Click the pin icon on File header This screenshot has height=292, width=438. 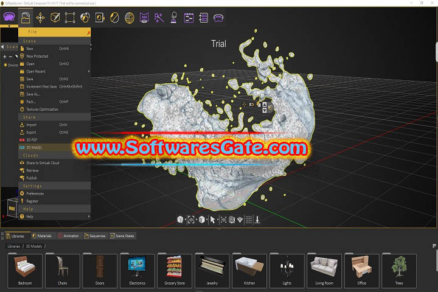click(x=88, y=33)
